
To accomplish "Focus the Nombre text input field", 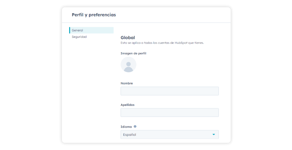I will 170,91.
